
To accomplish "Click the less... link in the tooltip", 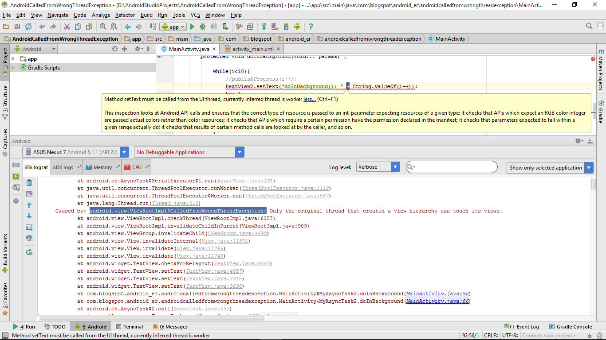I will (x=309, y=98).
